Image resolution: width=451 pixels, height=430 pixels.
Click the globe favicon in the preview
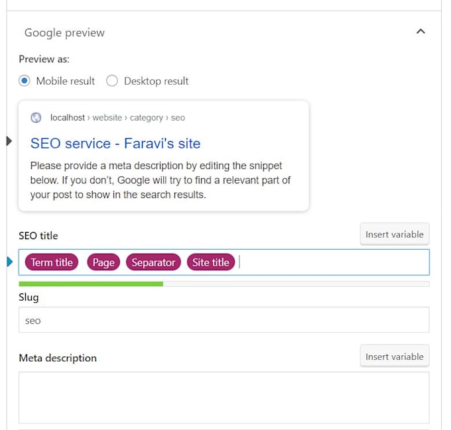click(36, 118)
